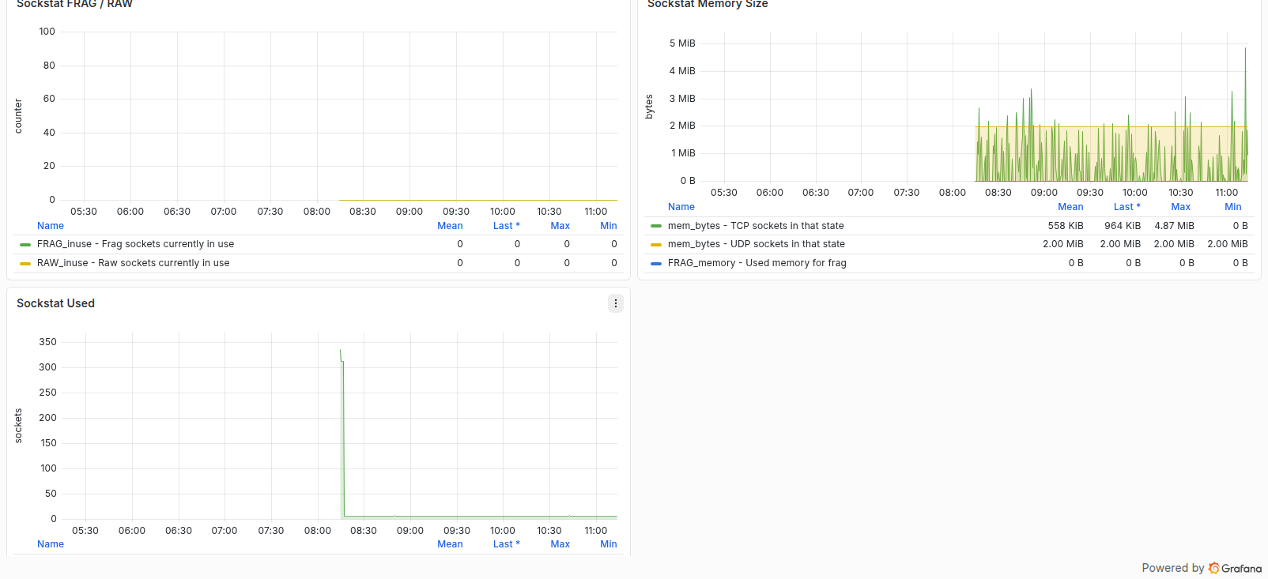Click the 10:00 tick in Memory Size chart
This screenshot has width=1268, height=579.
tap(1135, 193)
